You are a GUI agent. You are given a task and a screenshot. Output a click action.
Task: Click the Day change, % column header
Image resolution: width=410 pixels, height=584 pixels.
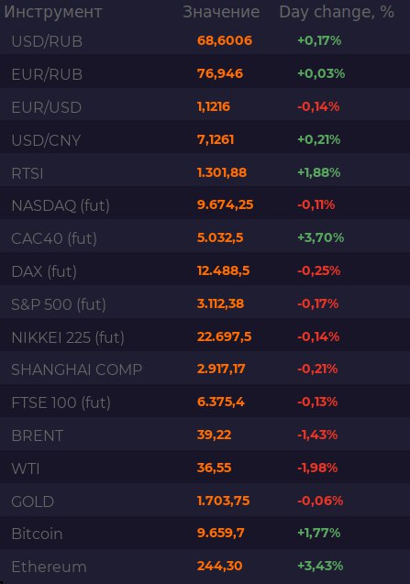[x=337, y=12]
